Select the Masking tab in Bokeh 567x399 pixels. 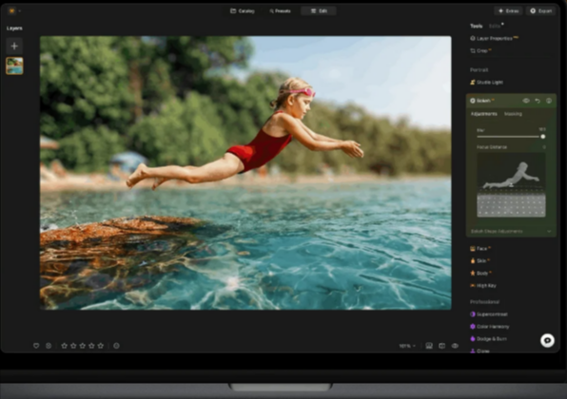(513, 114)
